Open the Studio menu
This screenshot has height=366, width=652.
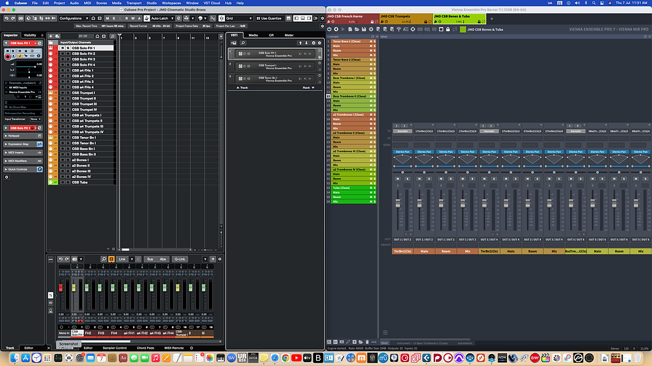152,3
